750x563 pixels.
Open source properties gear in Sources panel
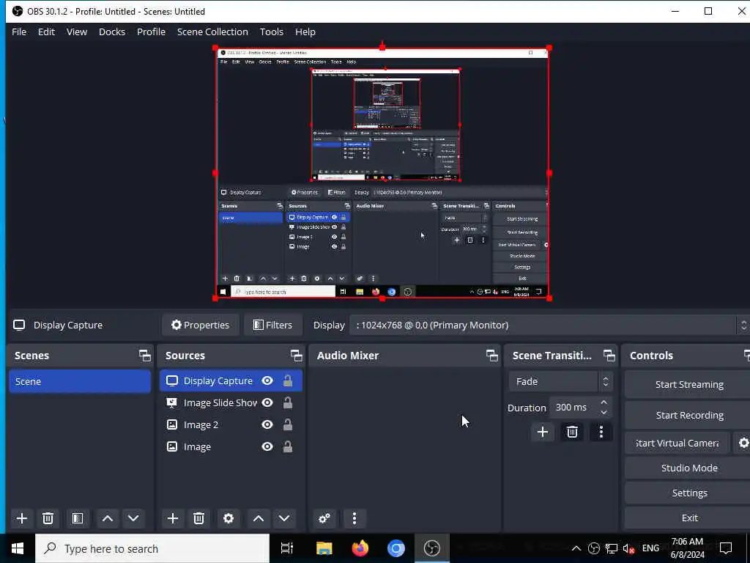point(229,518)
